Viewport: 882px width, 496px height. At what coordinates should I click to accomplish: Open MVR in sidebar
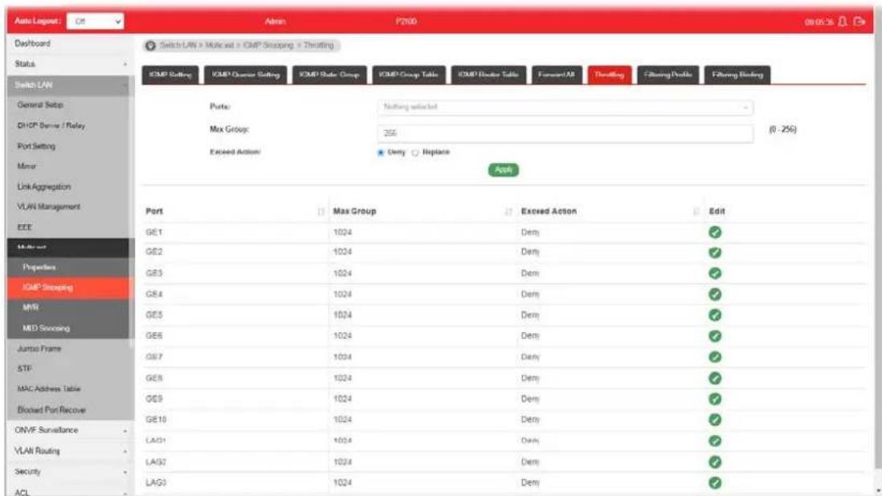click(31, 308)
